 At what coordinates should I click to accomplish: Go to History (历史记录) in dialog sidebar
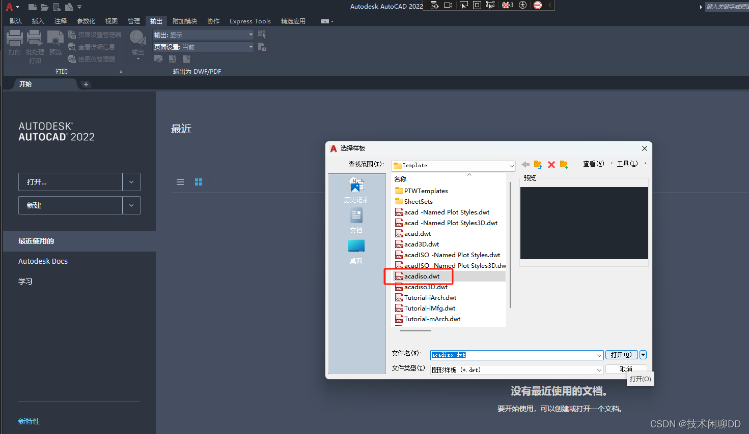tap(356, 190)
